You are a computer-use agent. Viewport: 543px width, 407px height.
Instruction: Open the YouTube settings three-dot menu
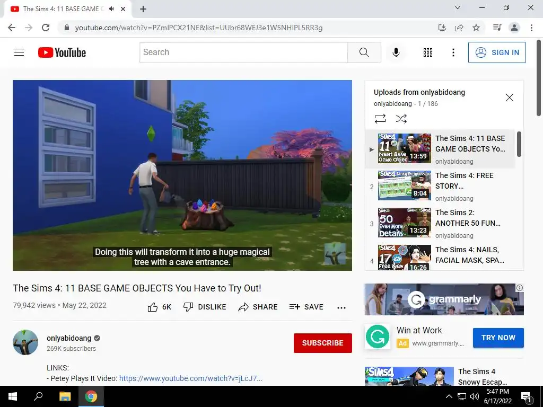[x=453, y=52]
